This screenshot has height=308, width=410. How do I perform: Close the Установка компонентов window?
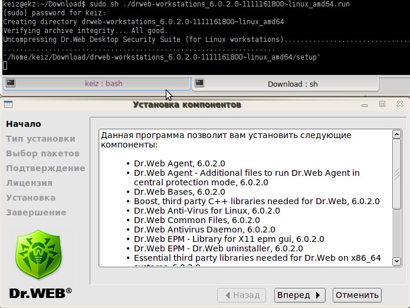coord(400,104)
